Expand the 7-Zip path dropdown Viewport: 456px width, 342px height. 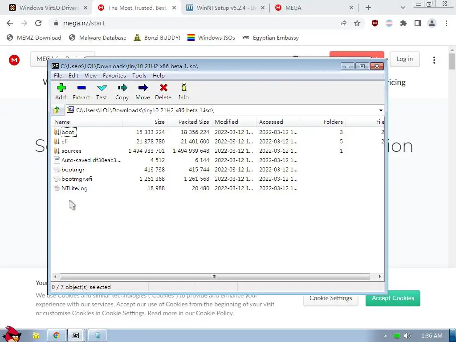coord(381,110)
